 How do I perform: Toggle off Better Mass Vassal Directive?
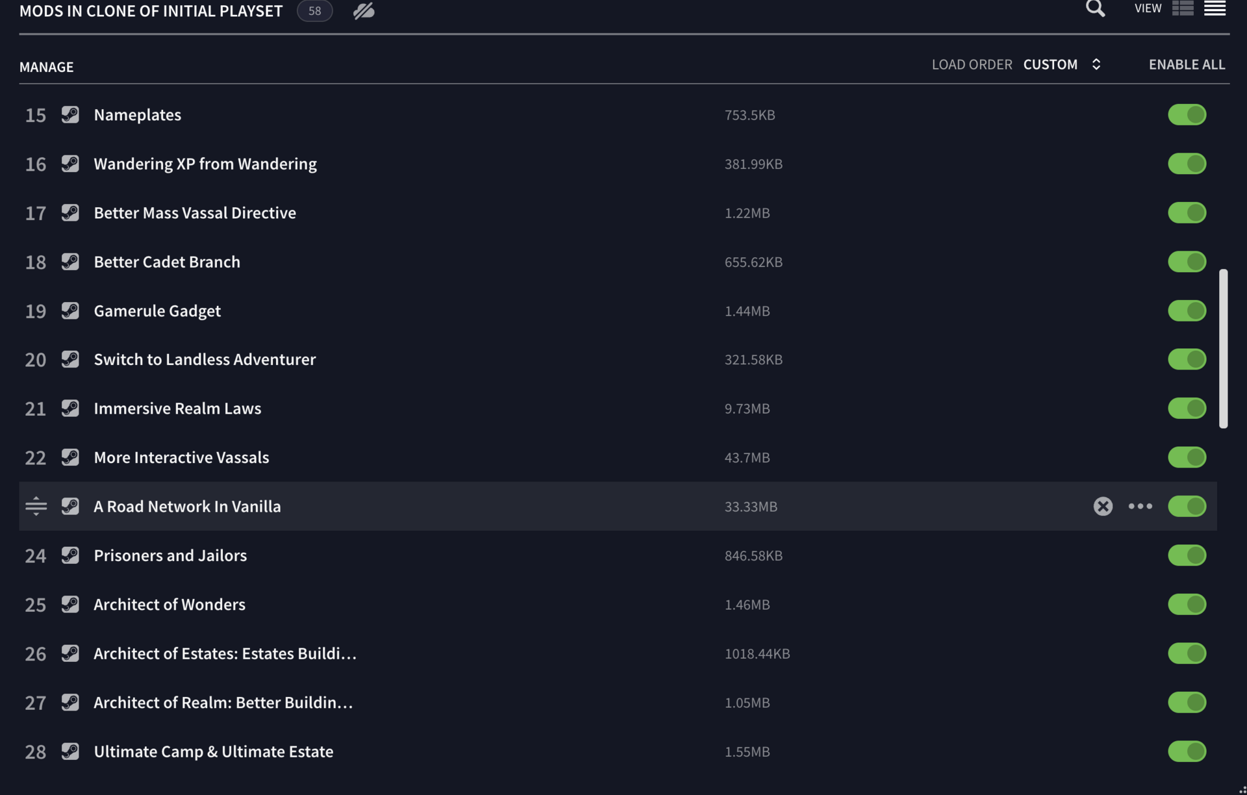pyautogui.click(x=1187, y=212)
